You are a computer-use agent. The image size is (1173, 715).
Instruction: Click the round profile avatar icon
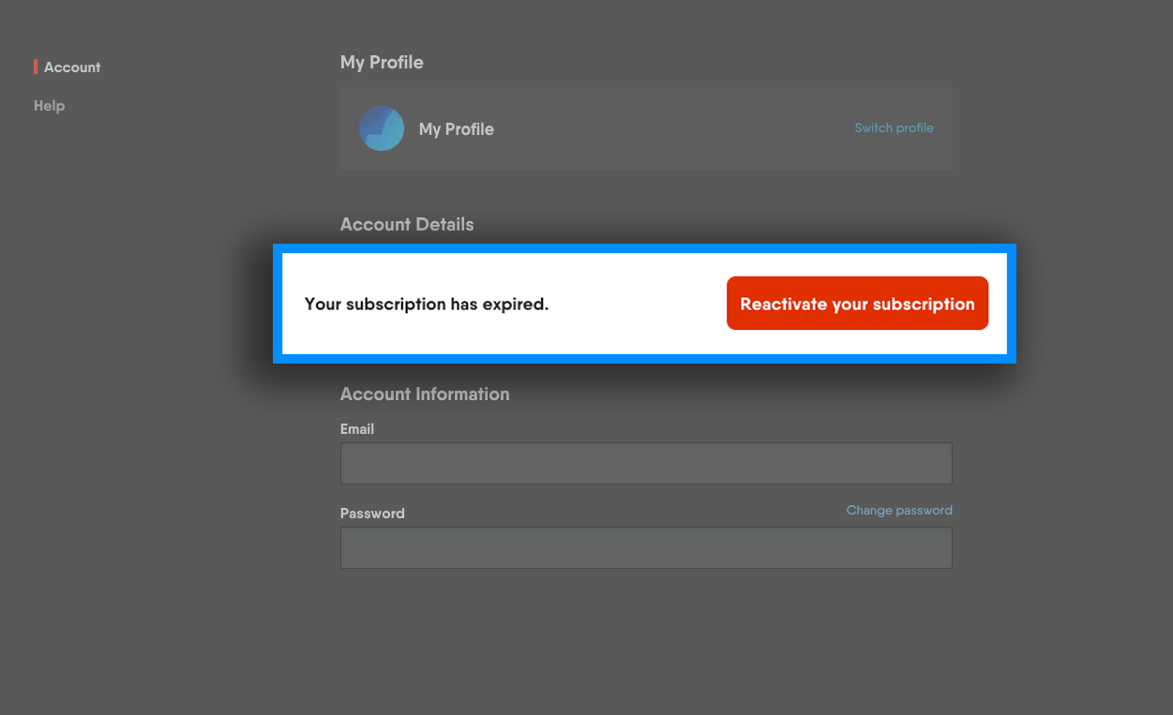(x=382, y=128)
